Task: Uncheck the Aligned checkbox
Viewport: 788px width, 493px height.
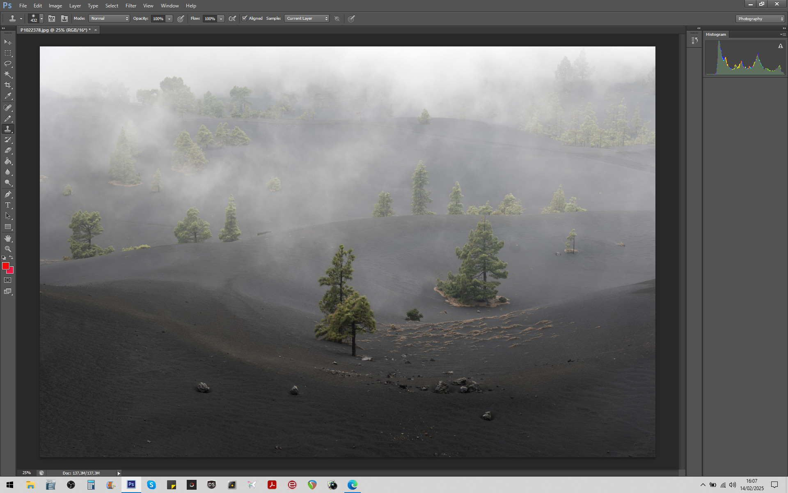Action: pyautogui.click(x=245, y=18)
